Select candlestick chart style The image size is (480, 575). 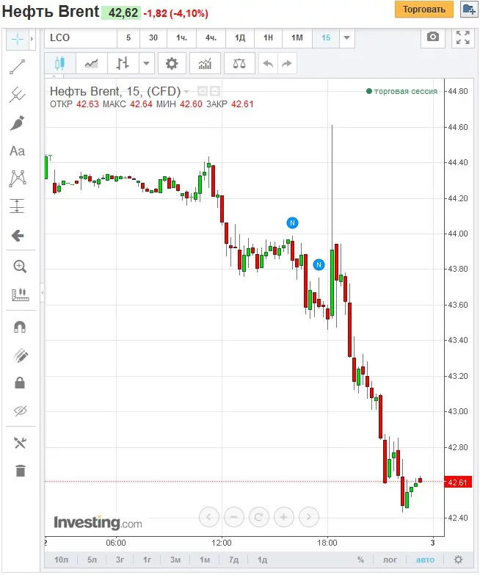tap(60, 63)
